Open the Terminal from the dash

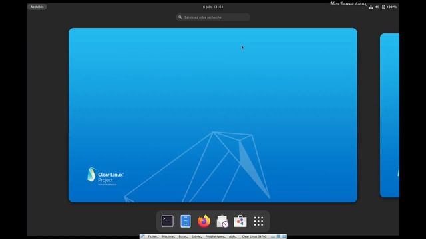[167, 221]
